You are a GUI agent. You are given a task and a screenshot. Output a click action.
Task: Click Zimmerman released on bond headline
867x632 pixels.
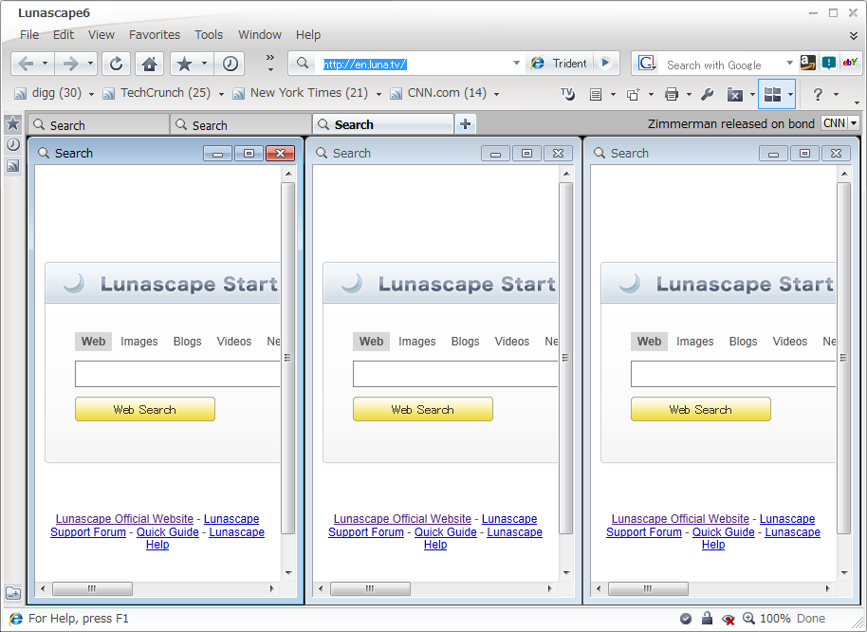[x=731, y=124]
